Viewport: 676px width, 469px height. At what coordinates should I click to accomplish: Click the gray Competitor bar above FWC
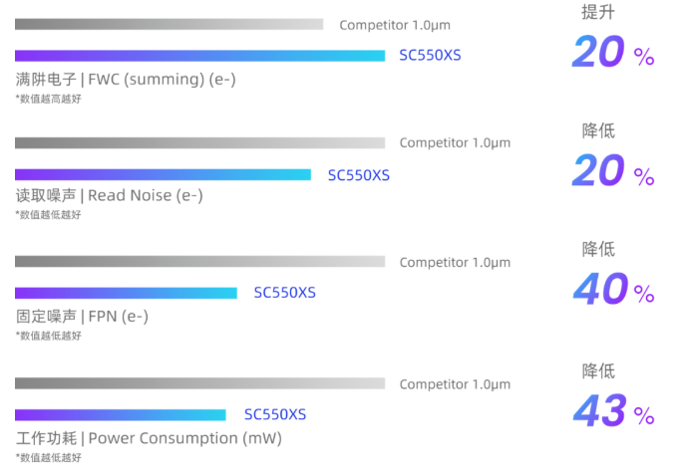point(169,24)
